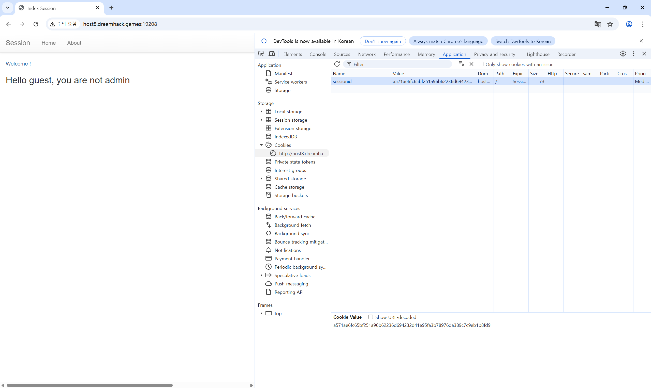The image size is (651, 388).
Task: Toggle the device toolbar icon
Action: (272, 54)
